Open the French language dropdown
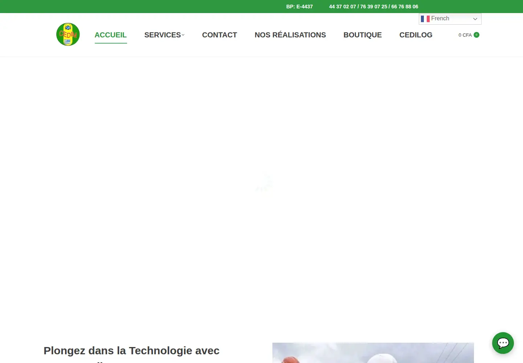This screenshot has width=523, height=363. coord(450,19)
